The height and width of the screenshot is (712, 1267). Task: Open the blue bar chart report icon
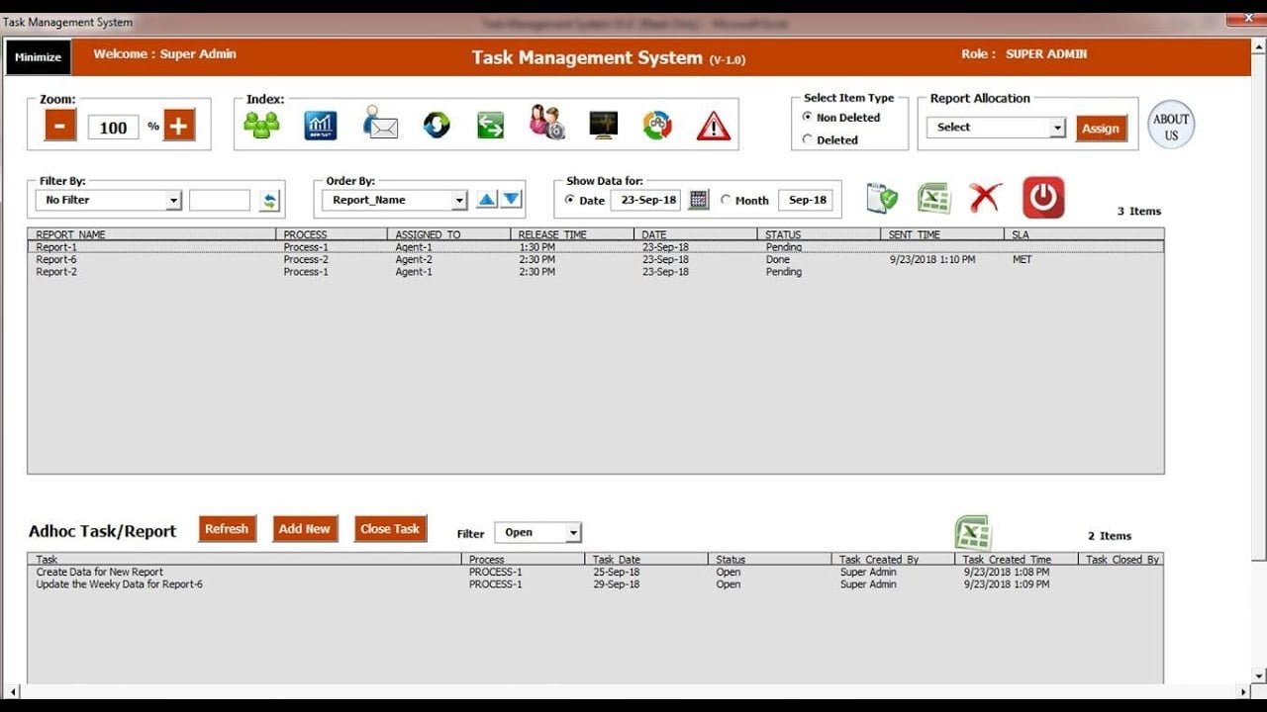tap(320, 125)
